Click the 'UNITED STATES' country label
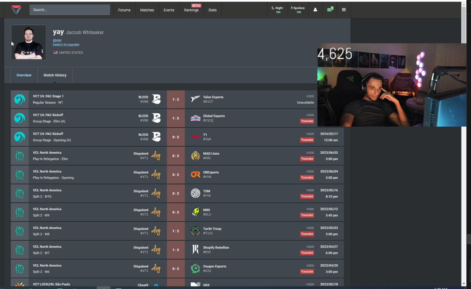Viewport: 471px width, 289px height. 71,53
